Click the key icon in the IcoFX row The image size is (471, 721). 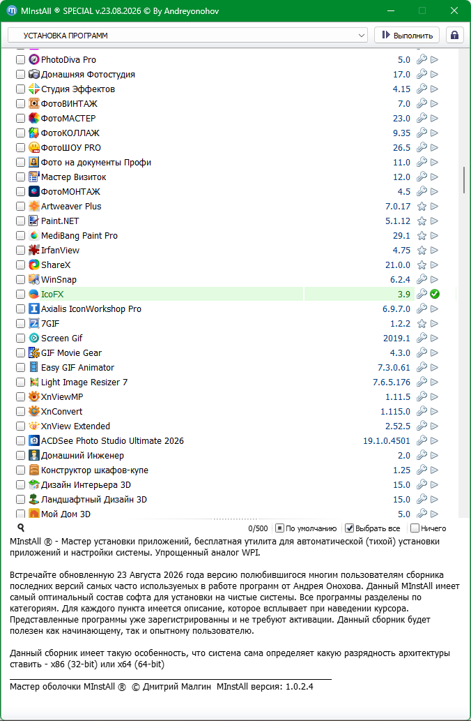click(422, 295)
